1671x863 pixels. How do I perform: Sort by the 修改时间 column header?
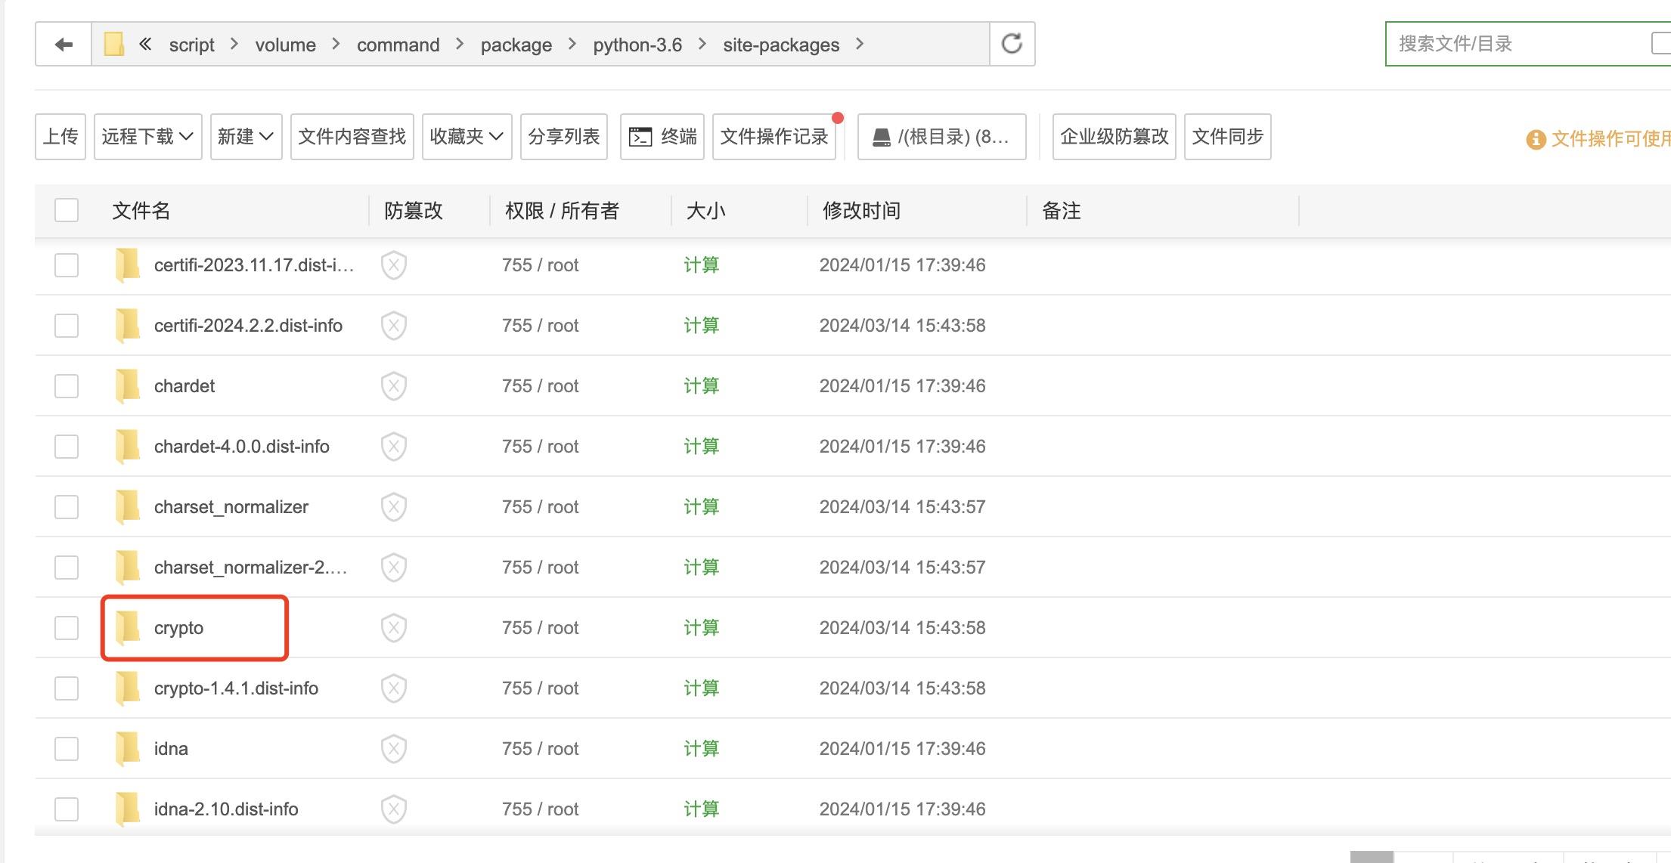[861, 211]
